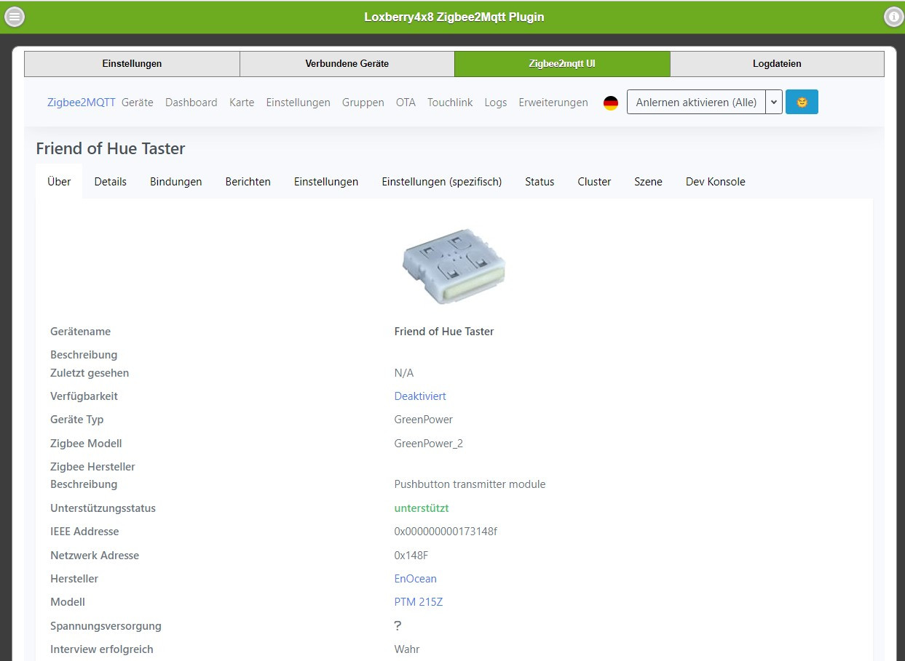Open Touchlink in the navbar
Screen dimensions: 905x661
pyautogui.click(x=450, y=103)
